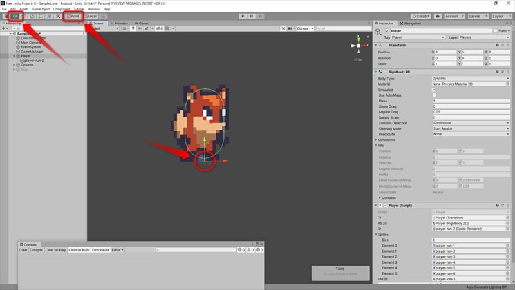Click the Position Y field of Transform
The width and height of the screenshot is (515, 290).
(x=473, y=52)
